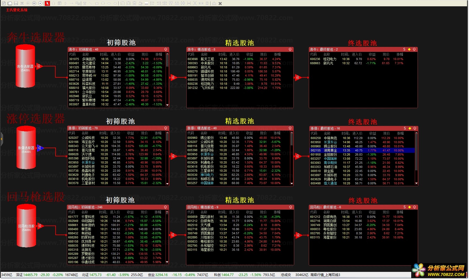
Task: Click the play circle icon in toolbar
Action: click(x=28, y=3)
